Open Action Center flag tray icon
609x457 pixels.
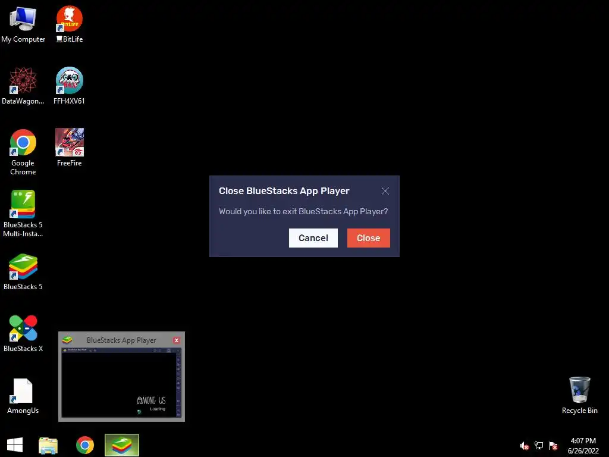(553, 446)
